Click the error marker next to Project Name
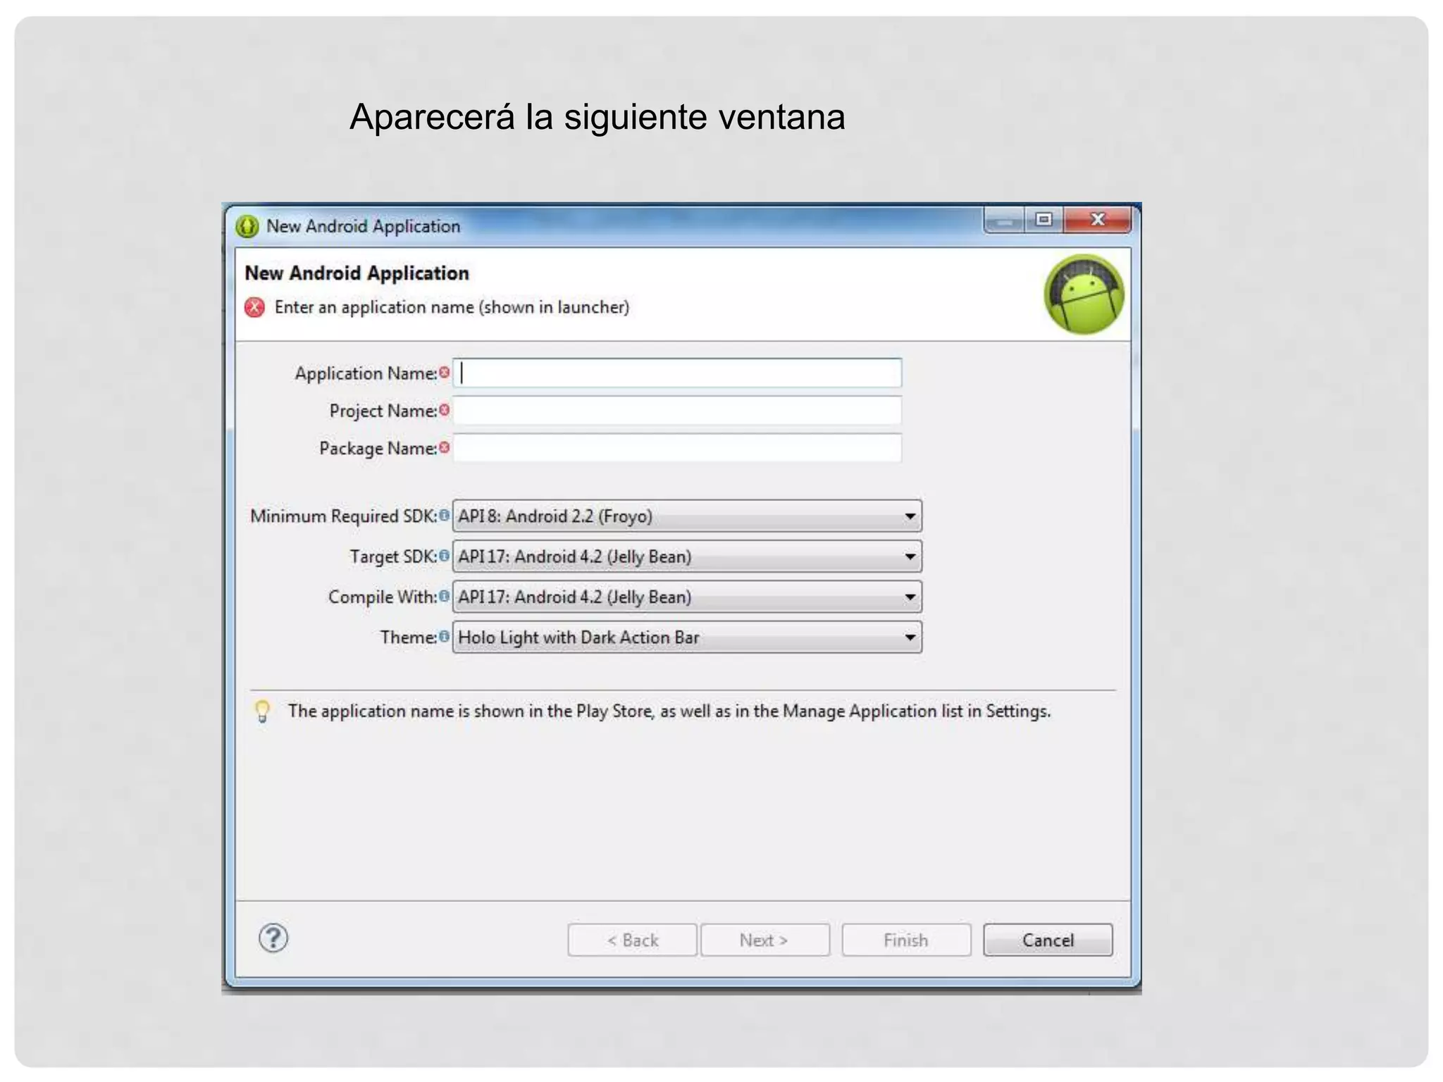 [444, 409]
